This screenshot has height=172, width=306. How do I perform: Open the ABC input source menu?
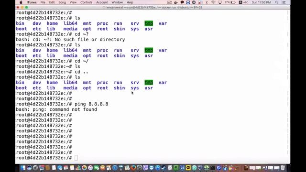(x=243, y=2)
